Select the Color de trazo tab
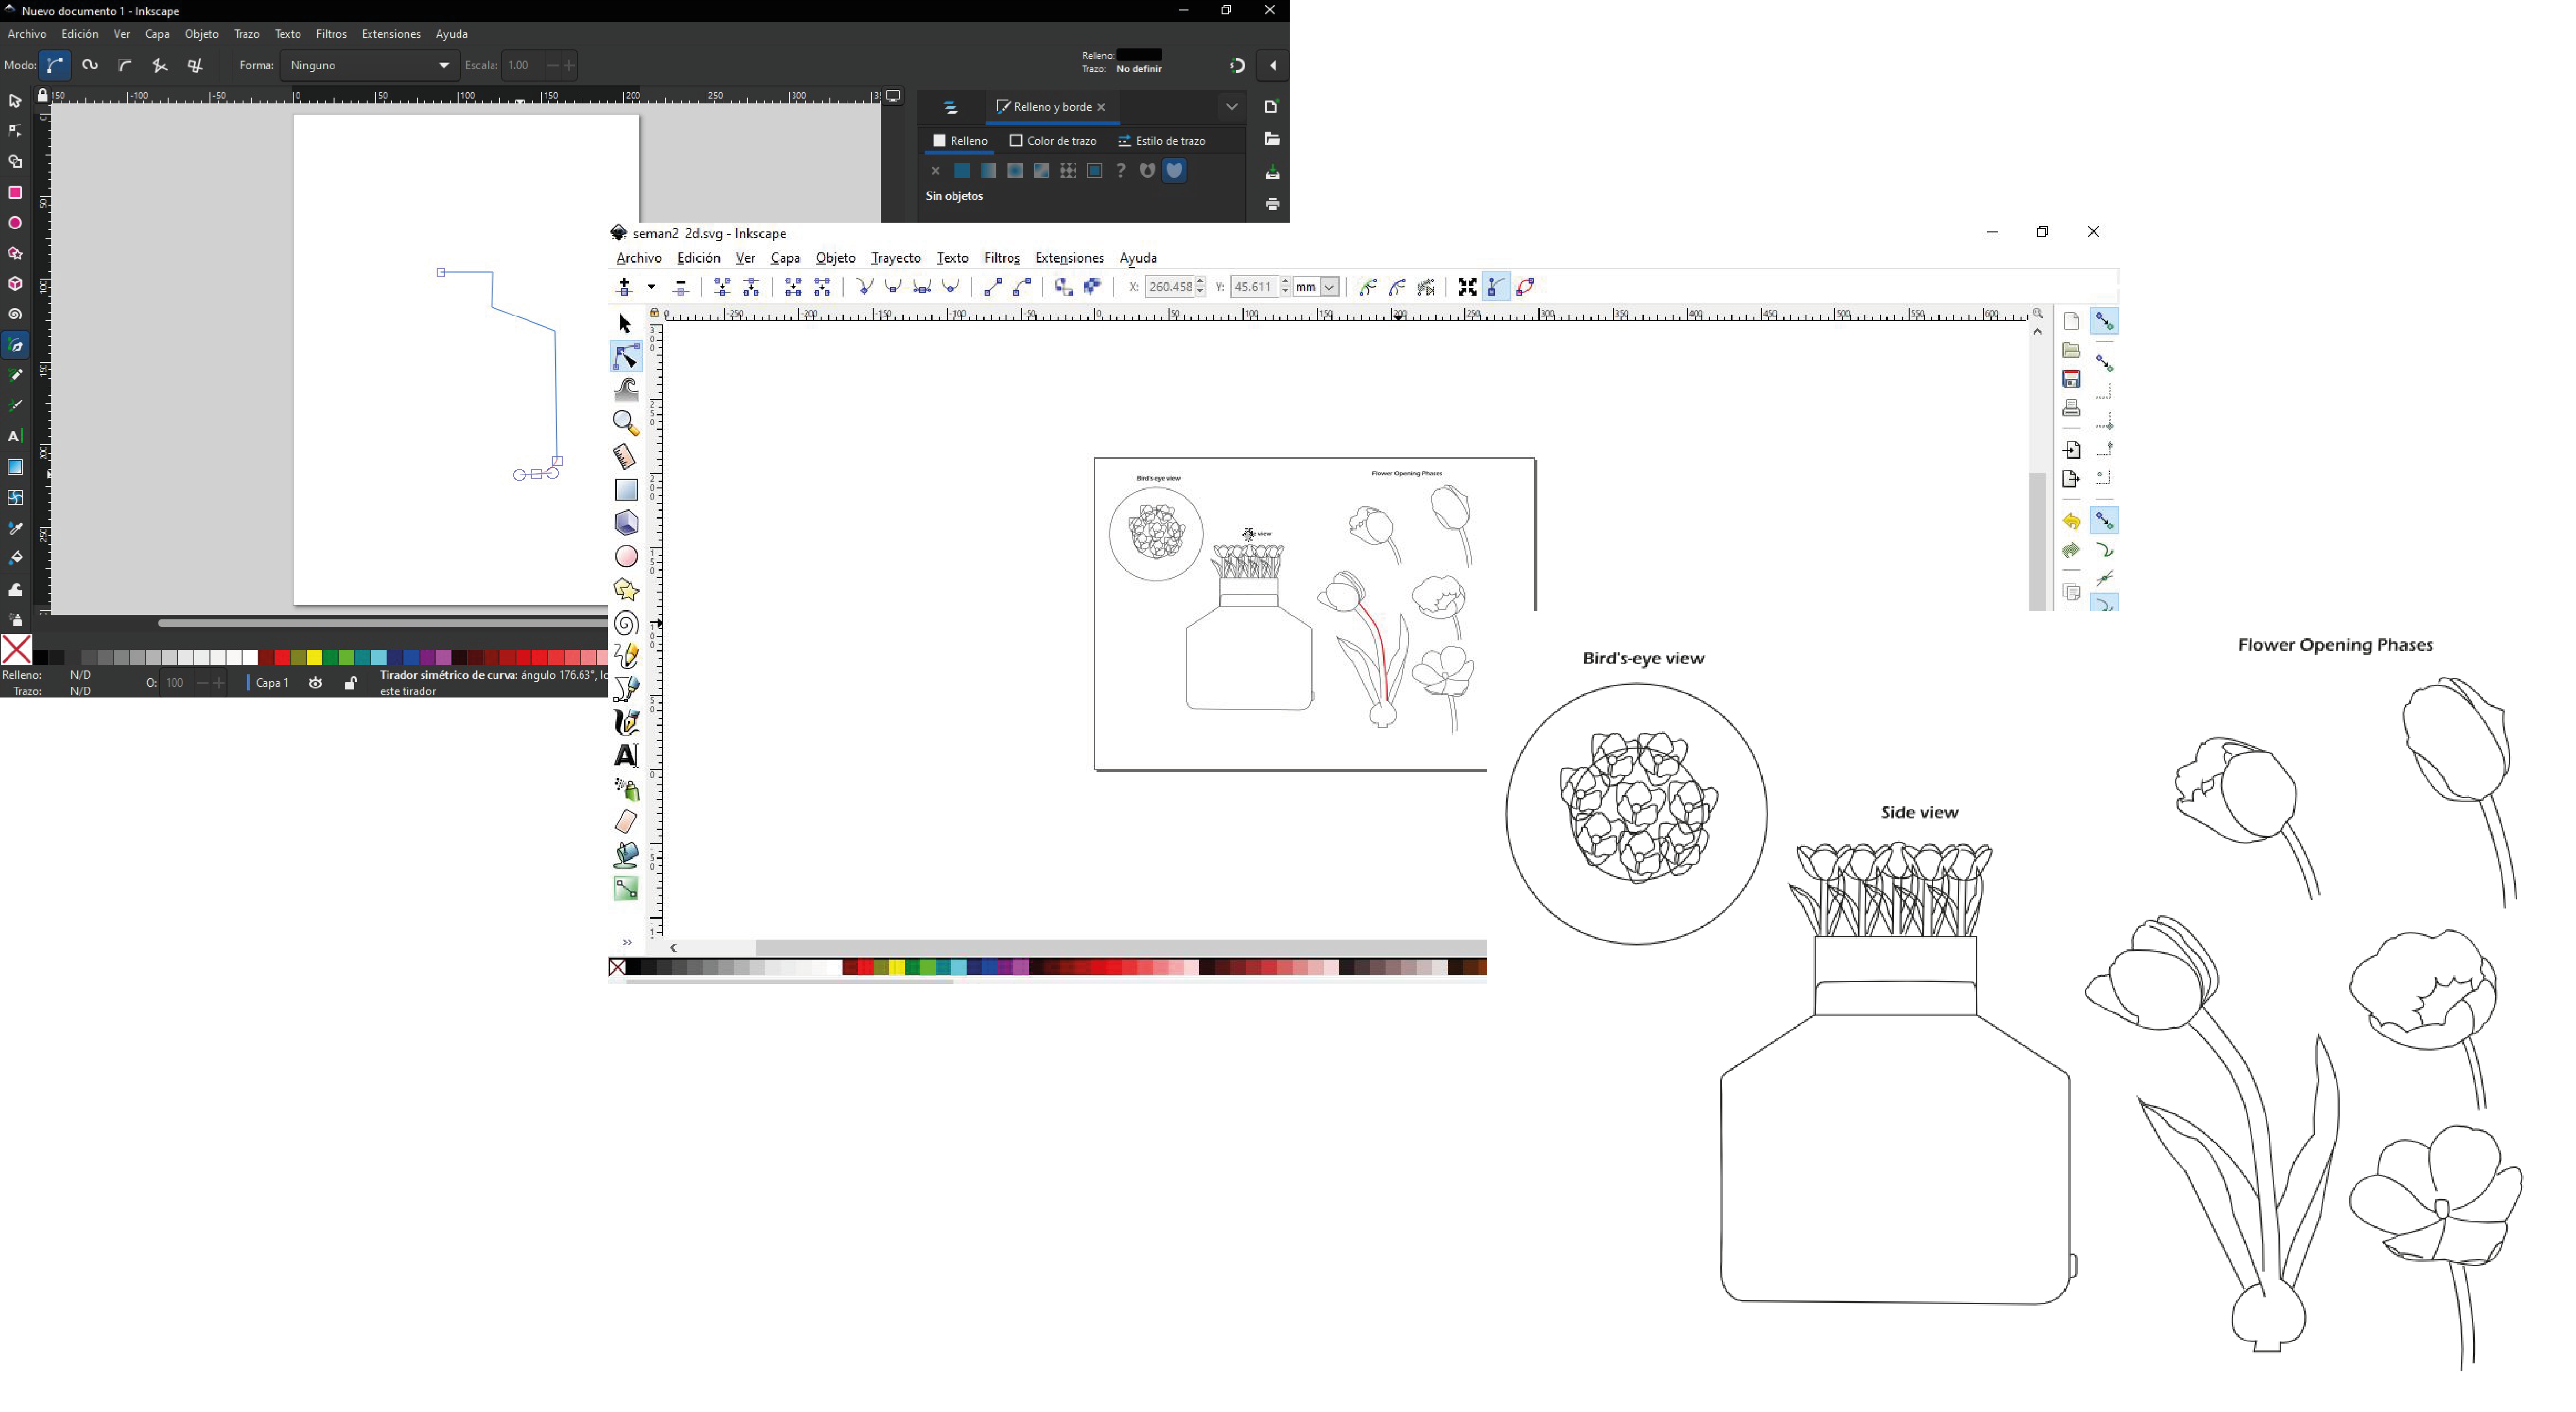The image size is (2576, 1412). [x=1053, y=141]
